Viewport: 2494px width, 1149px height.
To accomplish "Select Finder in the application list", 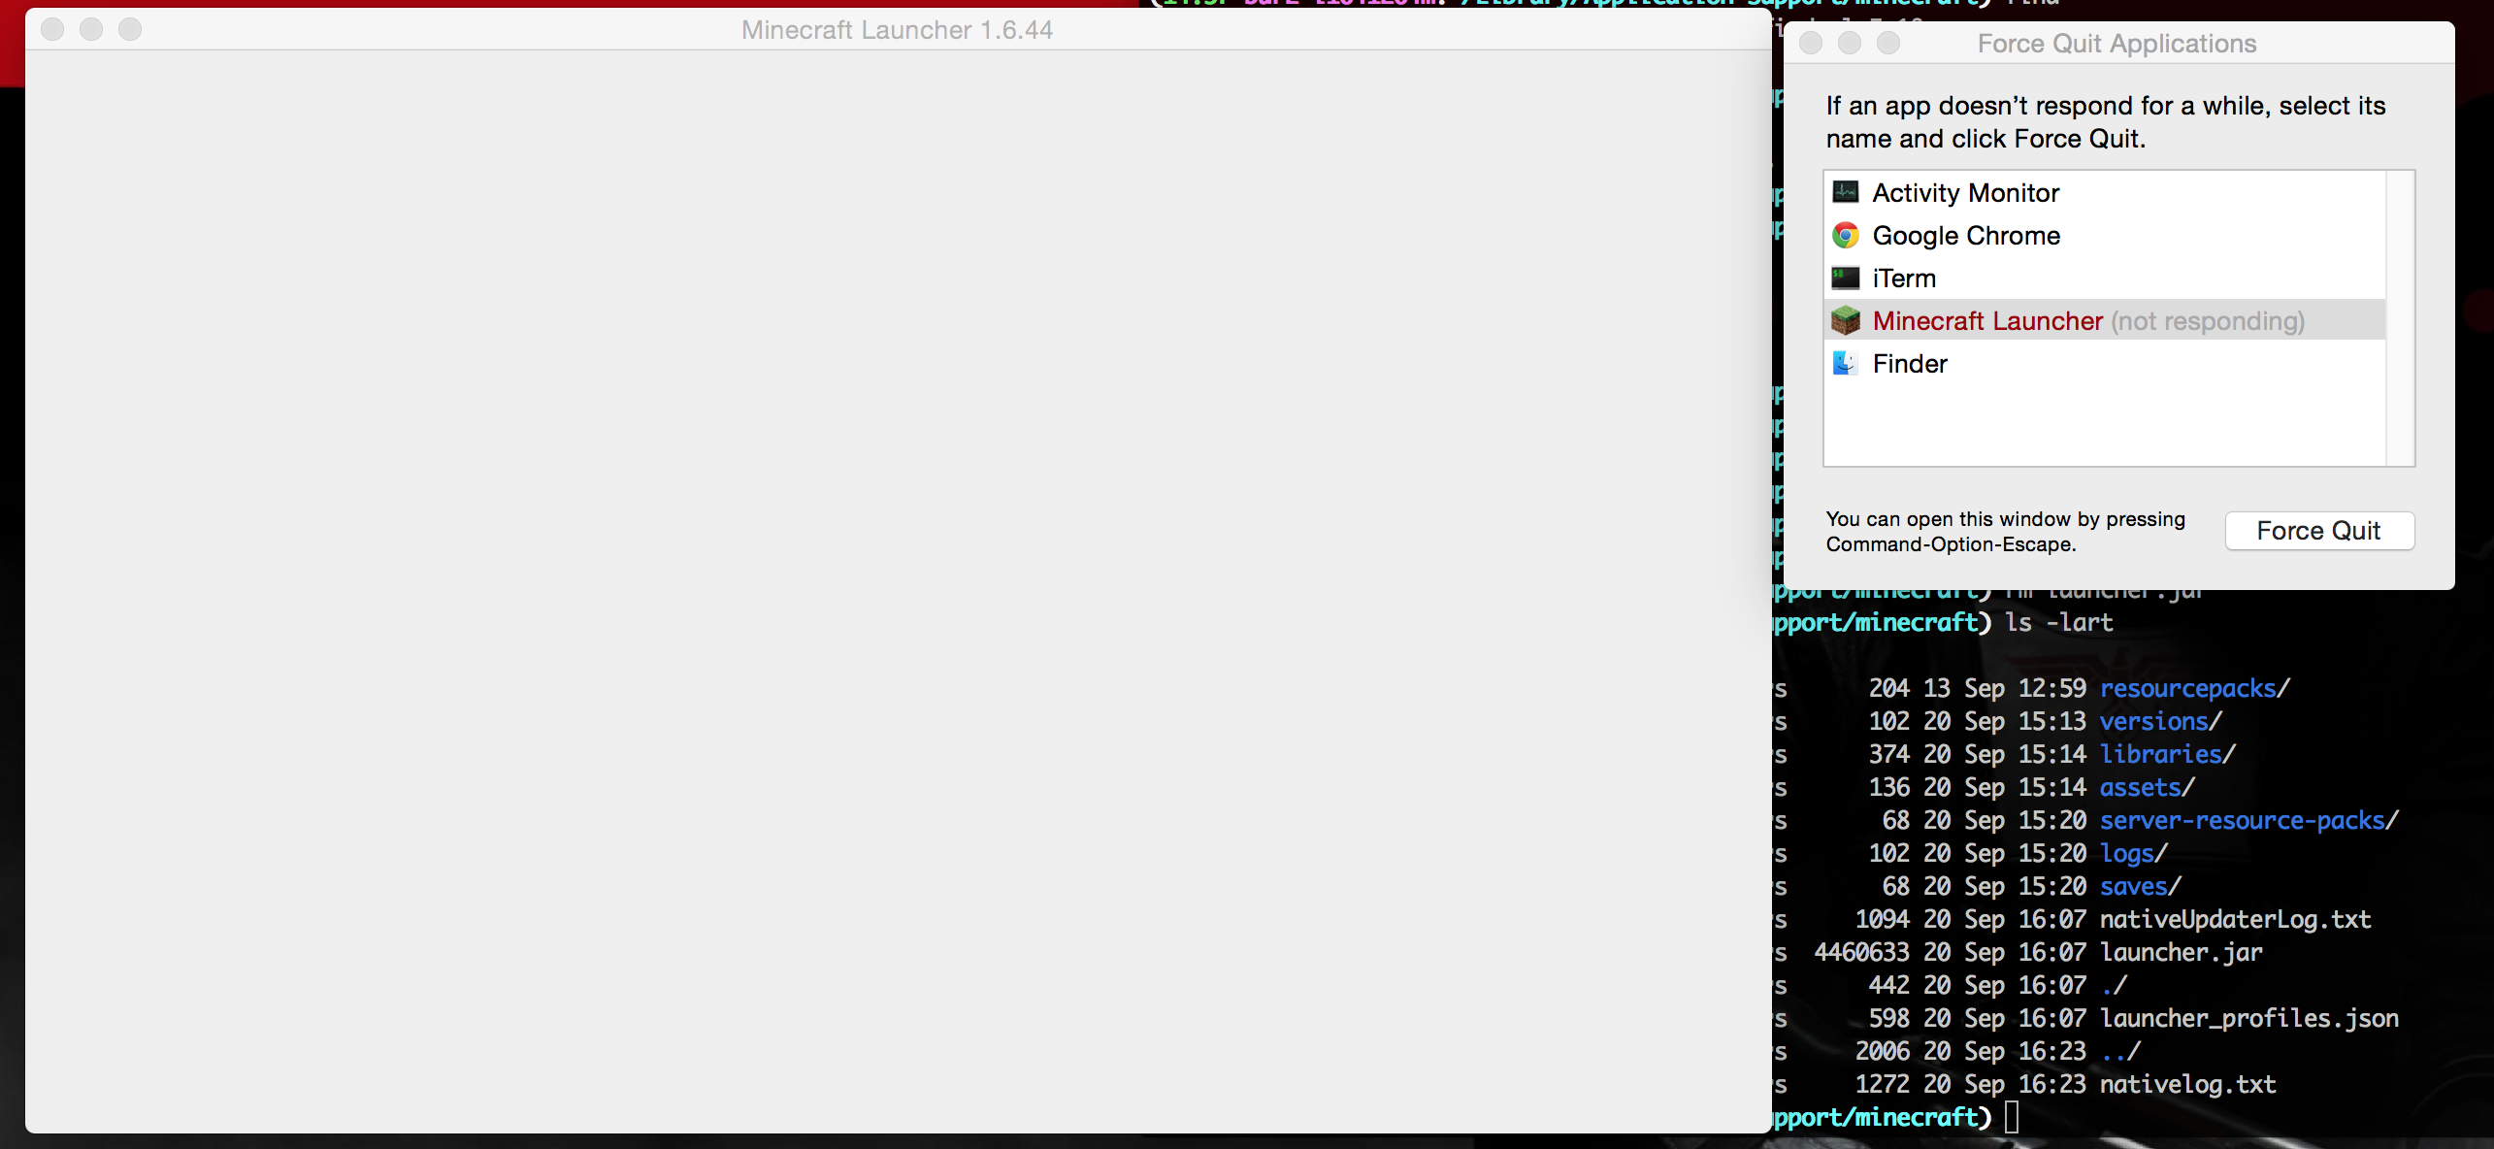I will [x=1910, y=364].
